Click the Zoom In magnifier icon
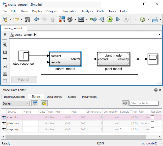163x146 pixels. pos(5,45)
